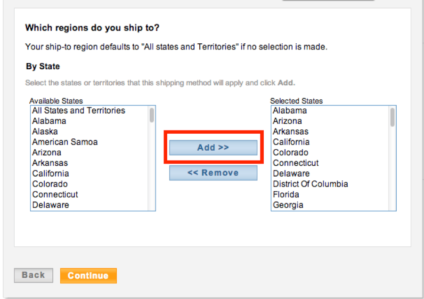Choose Delaware from Available States list
Viewport: 424px width, 299px height.
50,205
